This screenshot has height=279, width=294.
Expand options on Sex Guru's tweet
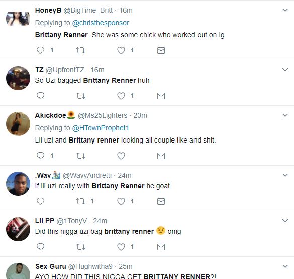coord(285,266)
